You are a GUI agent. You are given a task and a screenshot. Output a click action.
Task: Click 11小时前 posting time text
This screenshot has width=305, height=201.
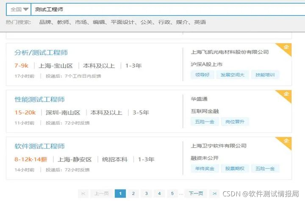(25, 123)
